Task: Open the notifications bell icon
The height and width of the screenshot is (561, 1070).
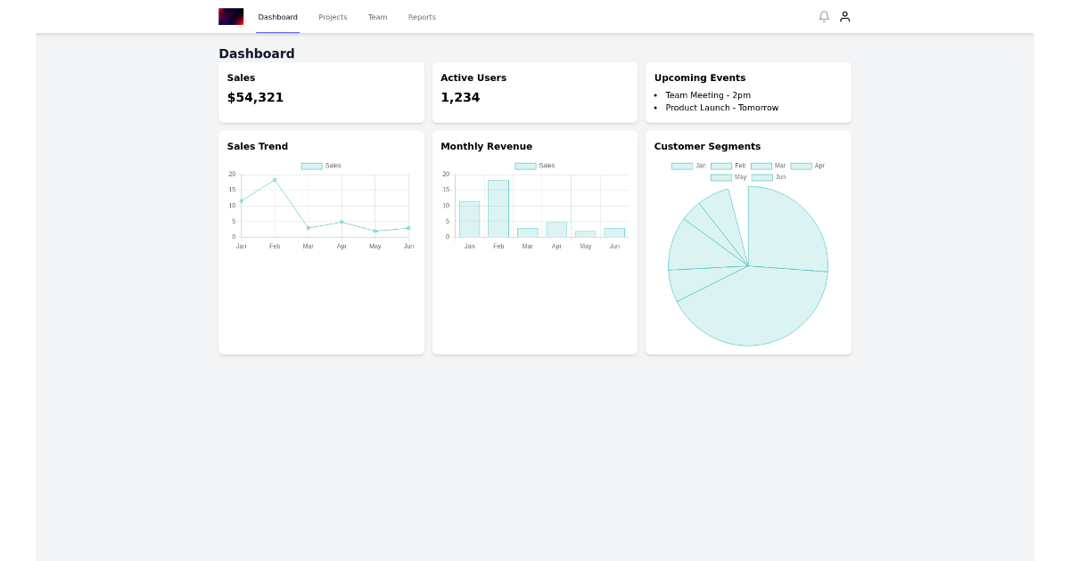Action: pos(824,16)
